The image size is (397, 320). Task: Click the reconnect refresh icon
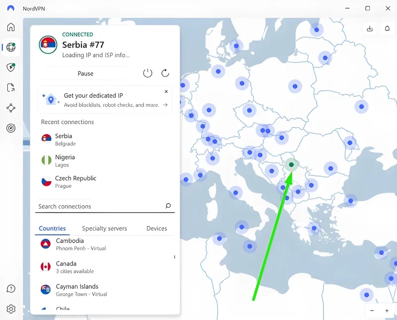tap(165, 73)
